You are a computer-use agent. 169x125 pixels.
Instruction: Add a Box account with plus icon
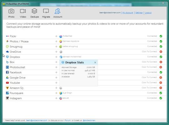click(56, 62)
